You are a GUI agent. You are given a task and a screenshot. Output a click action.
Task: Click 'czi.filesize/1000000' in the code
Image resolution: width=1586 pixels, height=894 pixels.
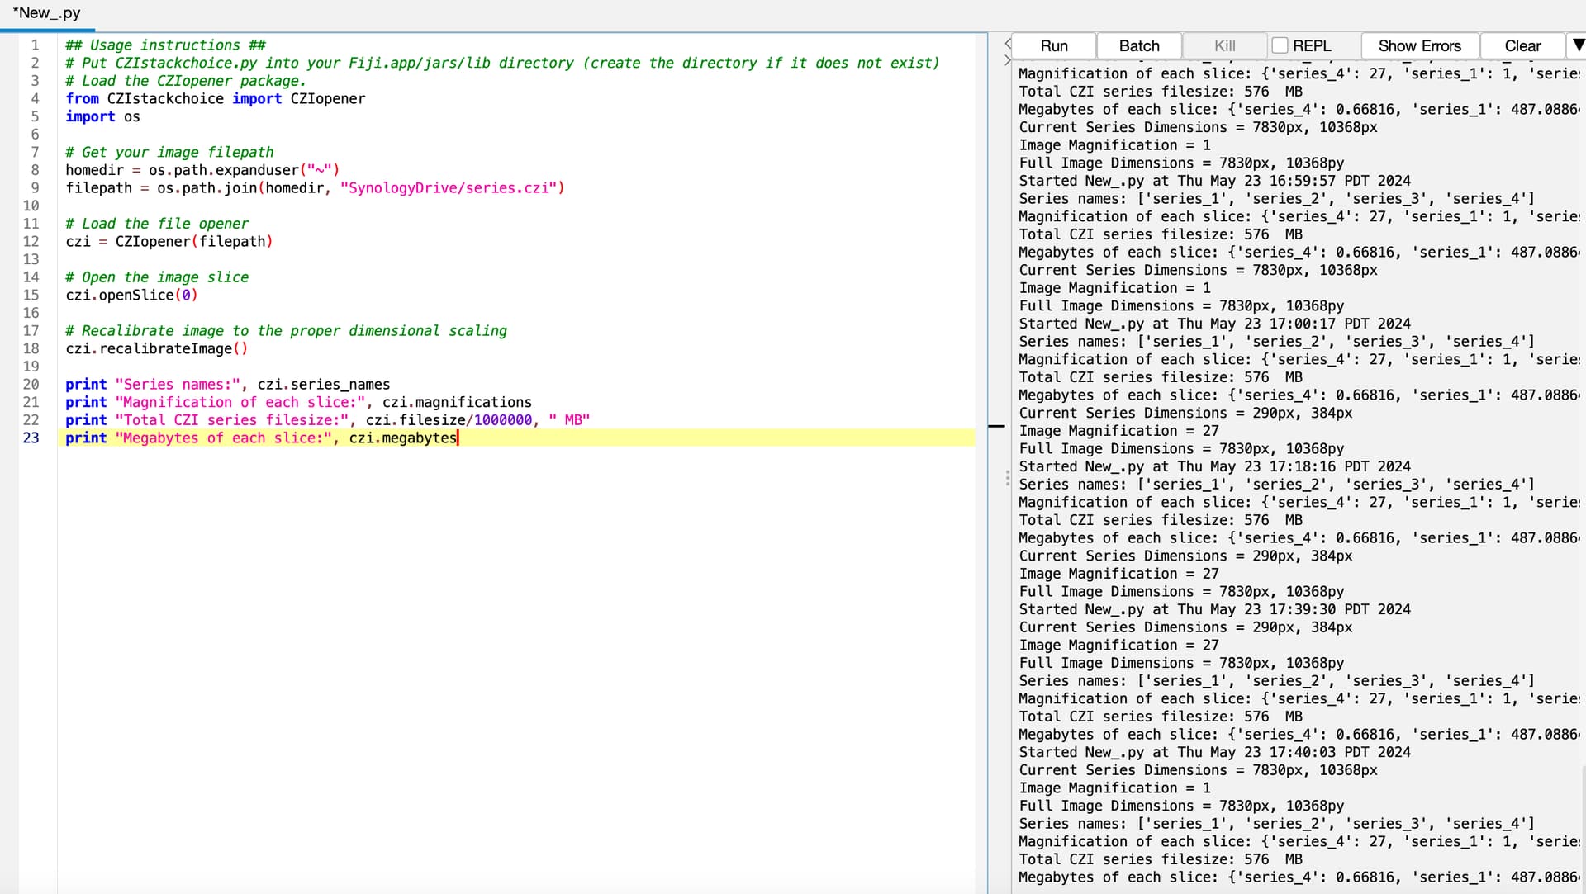tap(449, 419)
